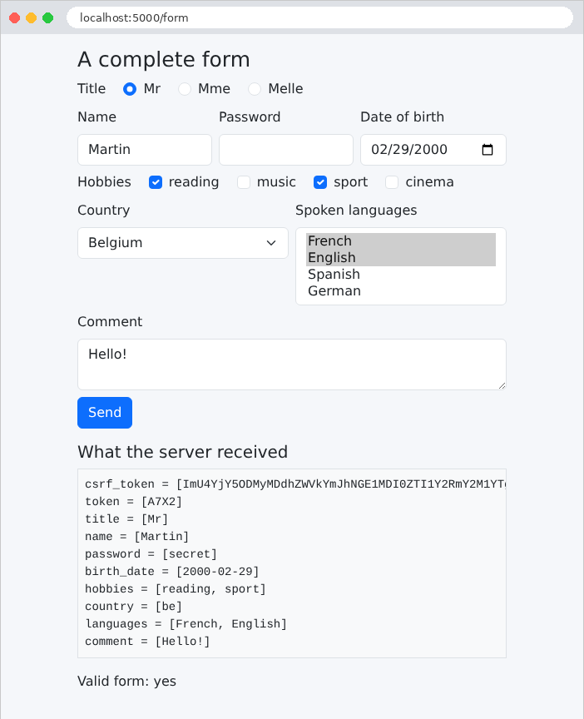Screen dimensions: 584x719
Task: Click the 'languages = [French, English]' line
Action: (186, 623)
